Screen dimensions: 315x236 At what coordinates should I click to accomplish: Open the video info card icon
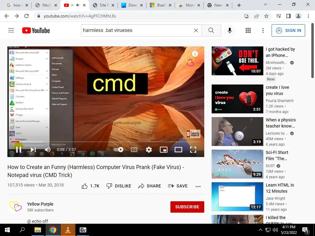pos(195,53)
